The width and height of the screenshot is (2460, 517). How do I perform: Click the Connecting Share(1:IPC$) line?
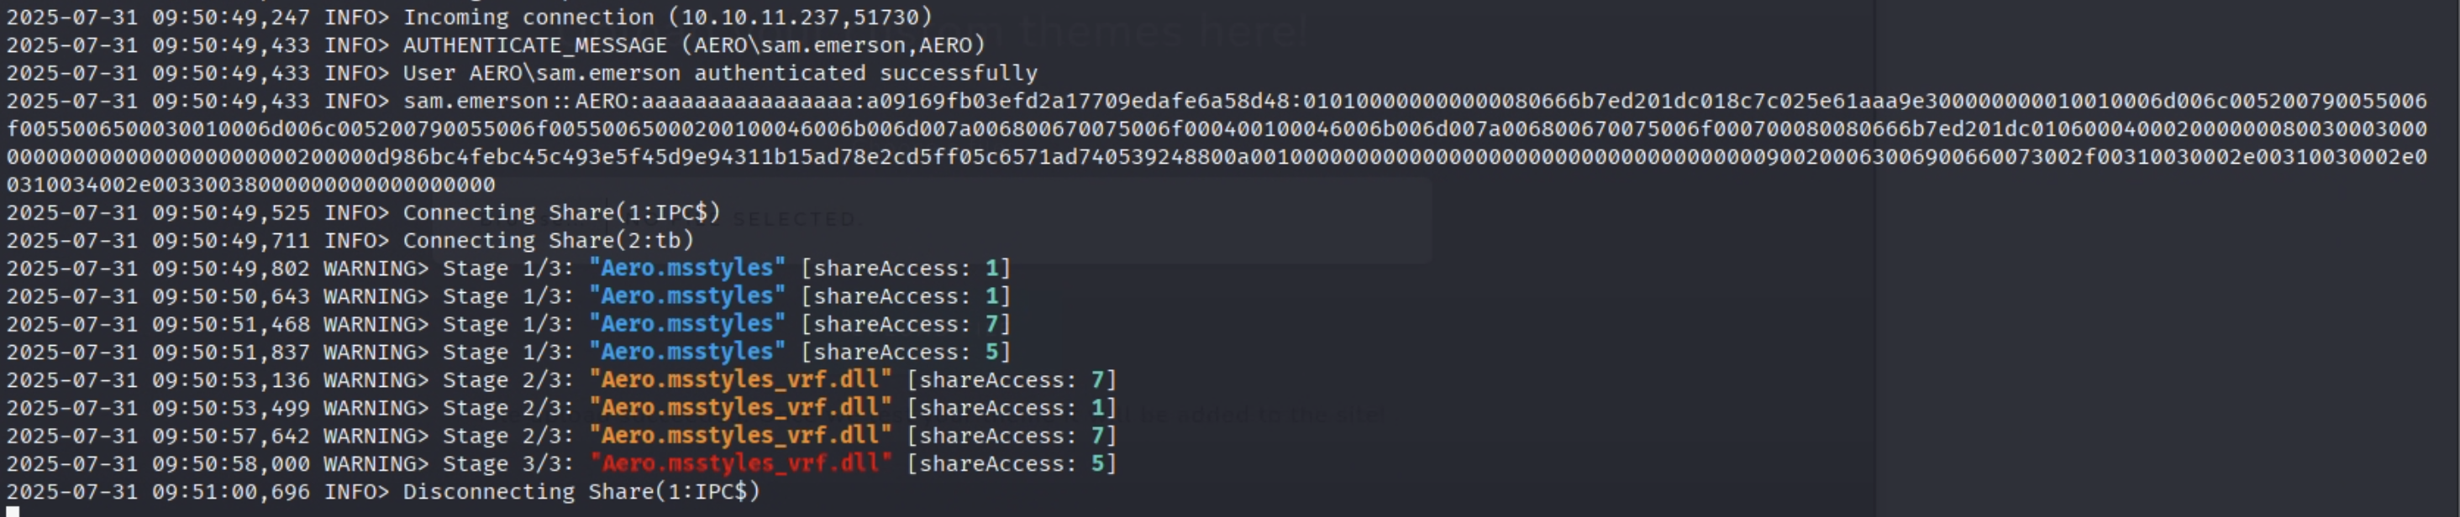click(363, 211)
